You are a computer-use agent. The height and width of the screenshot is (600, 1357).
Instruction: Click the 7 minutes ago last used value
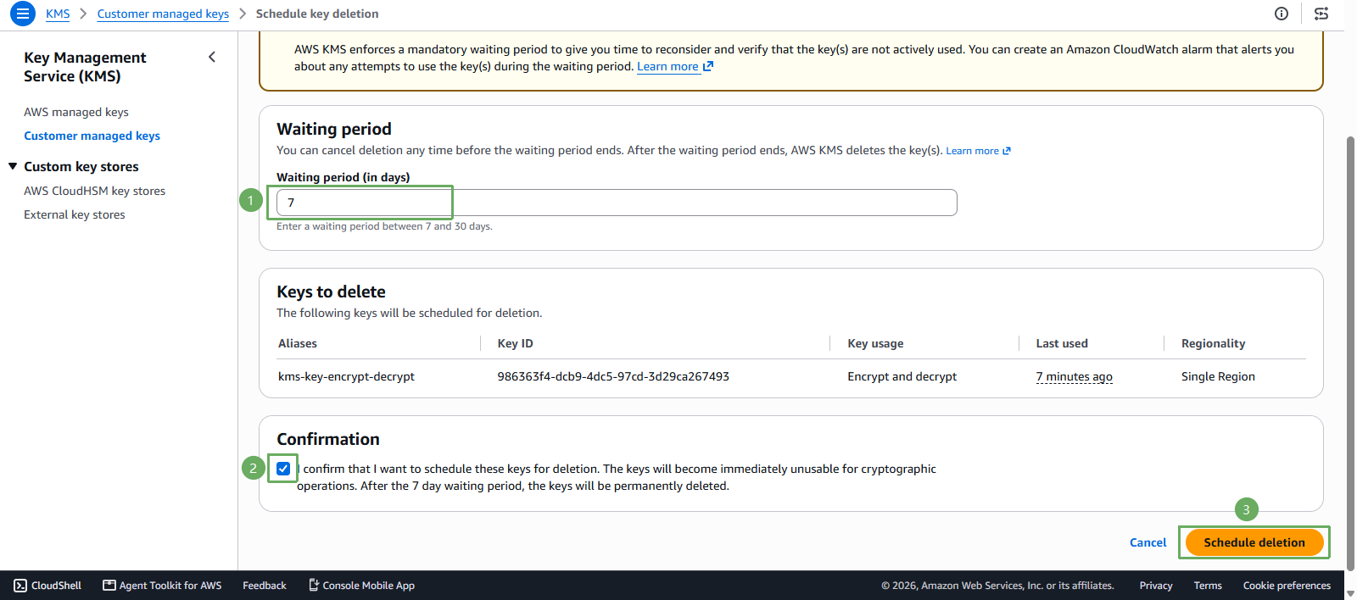(1074, 376)
